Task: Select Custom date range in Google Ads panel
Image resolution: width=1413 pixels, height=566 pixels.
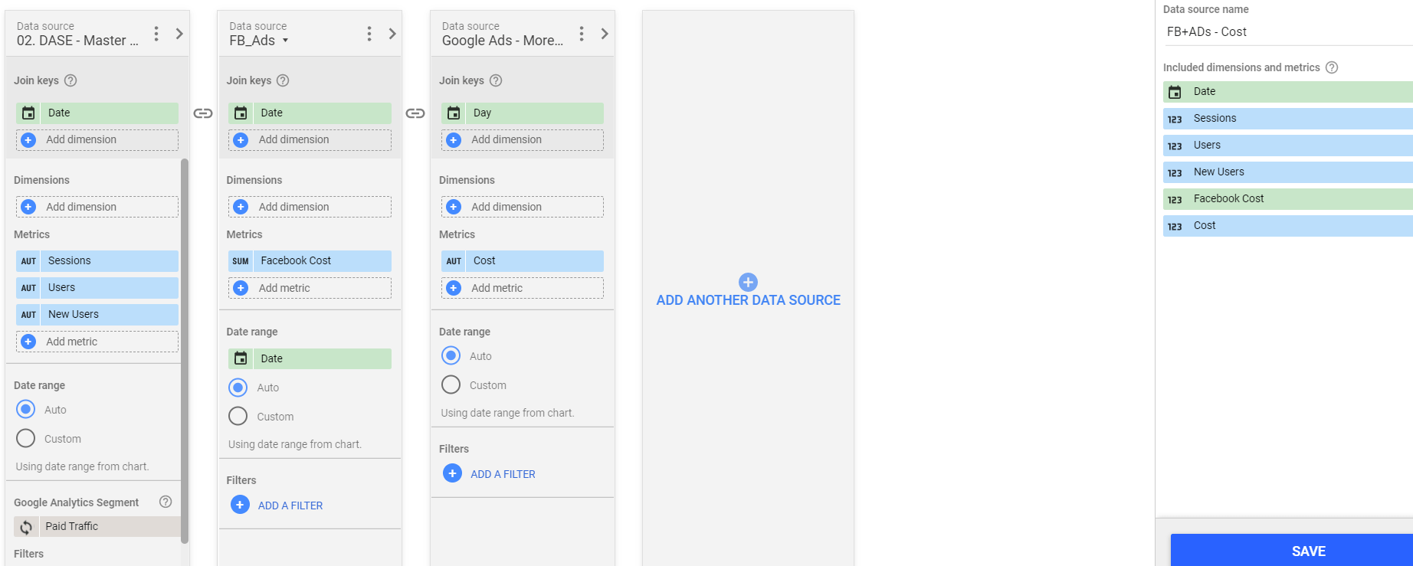Action: 451,384
